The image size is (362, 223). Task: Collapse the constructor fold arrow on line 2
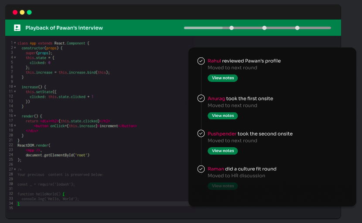pos(15,48)
